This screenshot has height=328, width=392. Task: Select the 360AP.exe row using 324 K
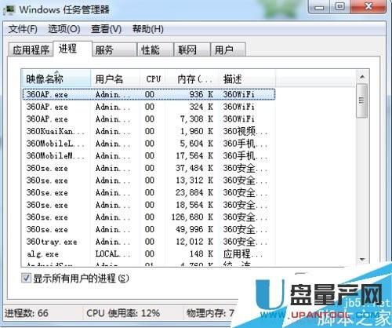(149, 107)
